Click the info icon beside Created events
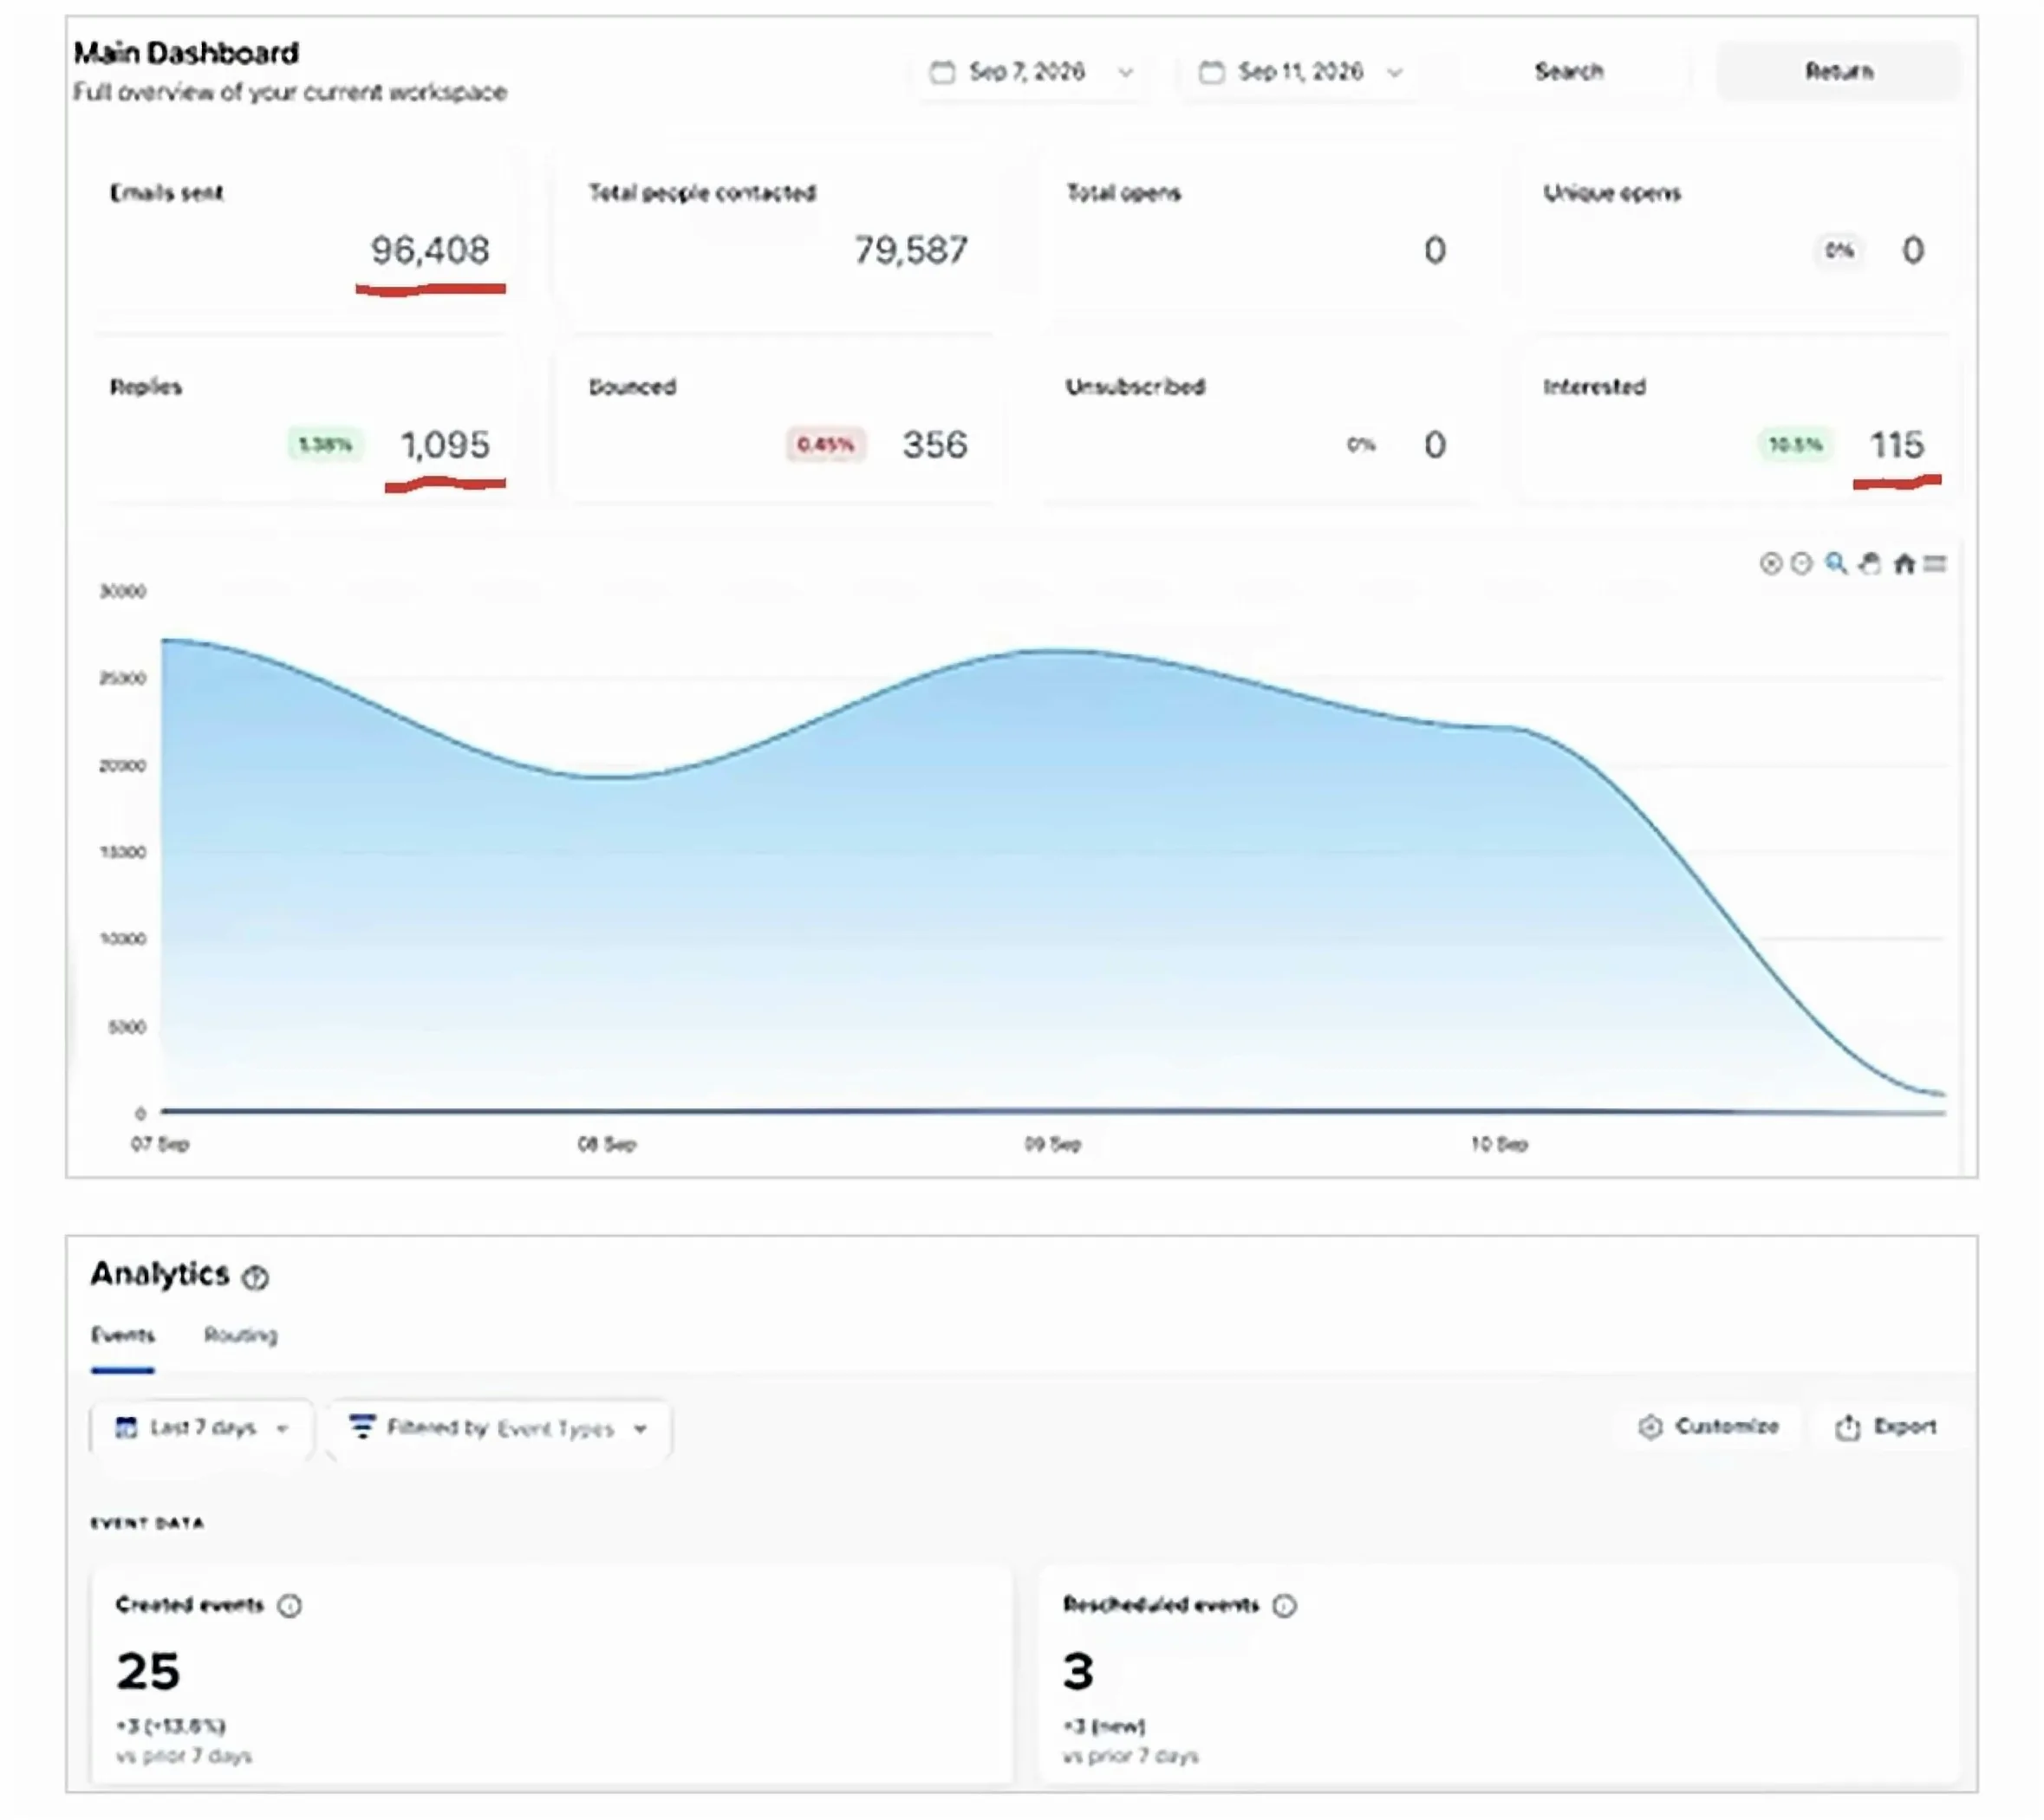The height and width of the screenshot is (1820, 2044). [x=289, y=1606]
